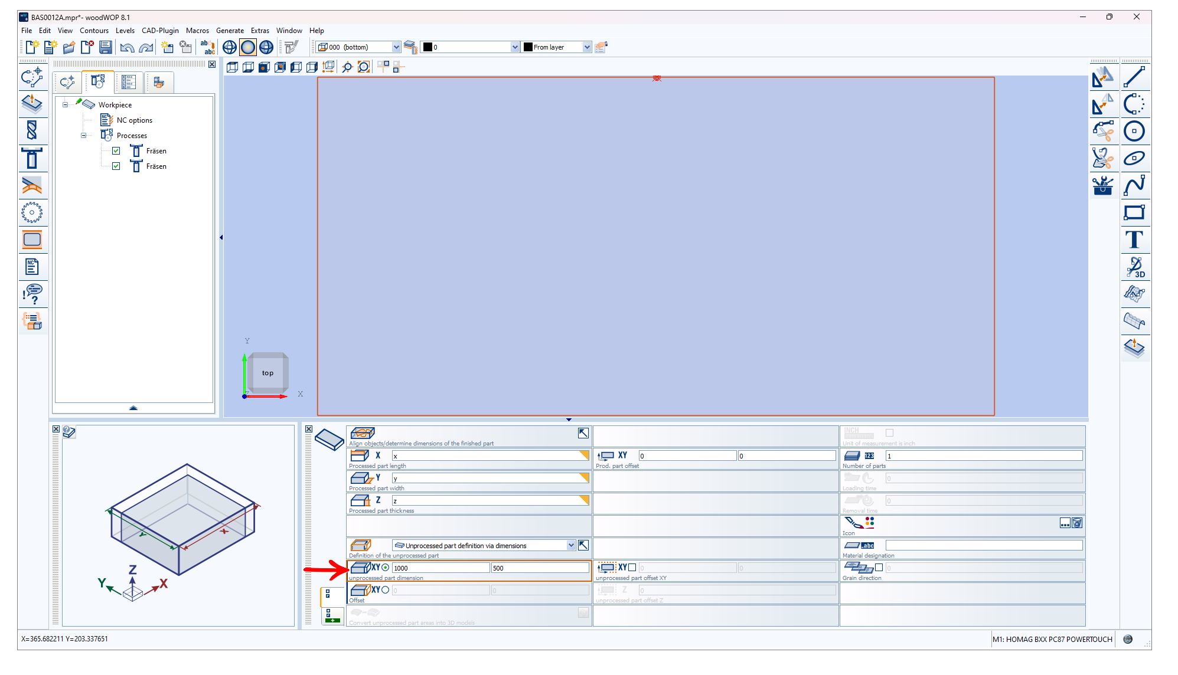
Task: Select the circle drawing tool
Action: [1134, 131]
